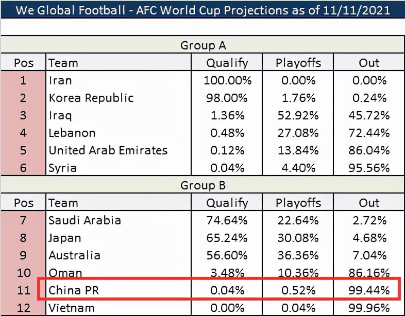Click China PR's 99.44% out cell
This screenshot has height=316, width=405.
[x=369, y=290]
